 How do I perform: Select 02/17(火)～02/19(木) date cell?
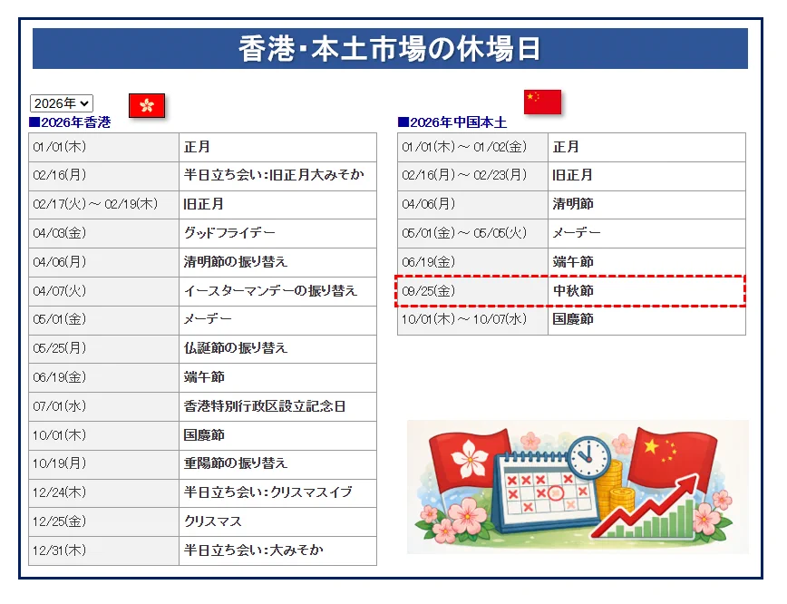tap(104, 205)
